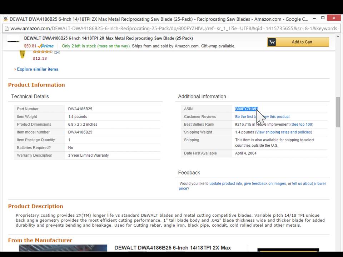Click the Product Description heading
Viewport: 343px width, 257px height.
(x=35, y=206)
